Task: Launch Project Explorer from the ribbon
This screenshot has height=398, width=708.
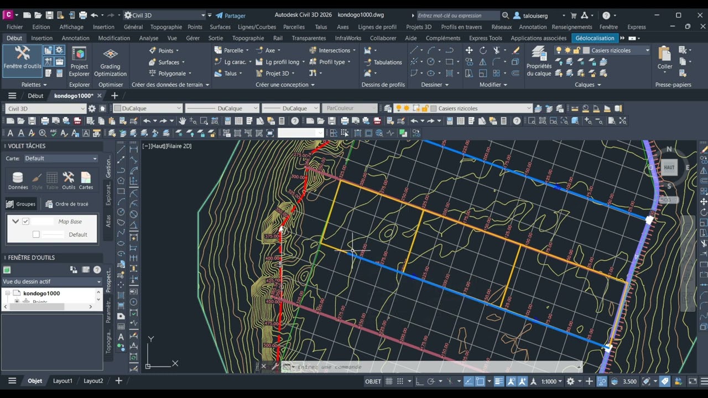Action: coord(79,61)
